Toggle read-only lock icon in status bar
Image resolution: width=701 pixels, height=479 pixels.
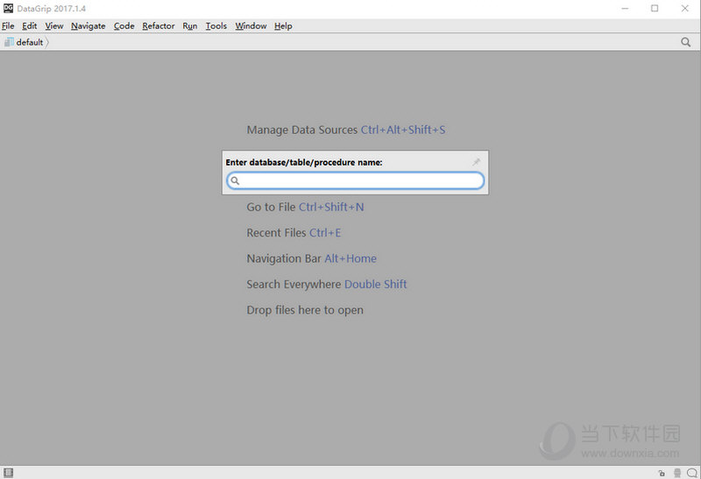coord(662,473)
